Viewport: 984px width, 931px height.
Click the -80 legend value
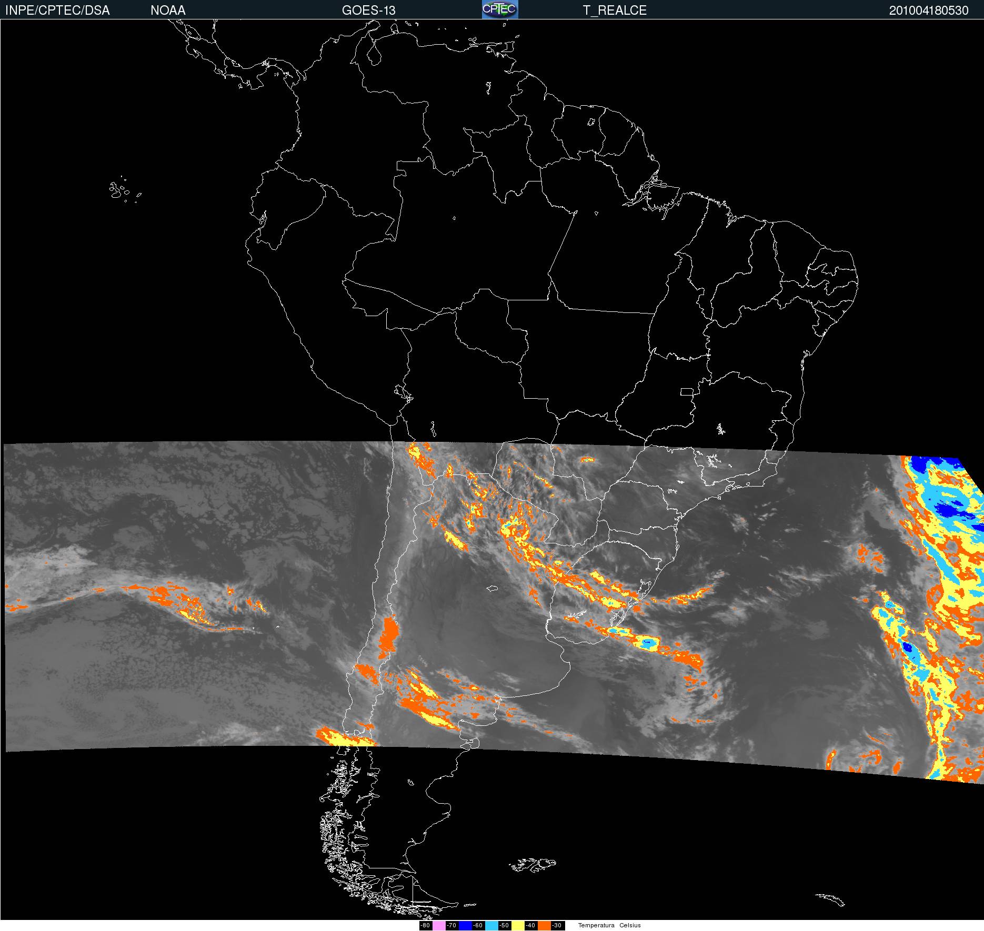(425, 926)
